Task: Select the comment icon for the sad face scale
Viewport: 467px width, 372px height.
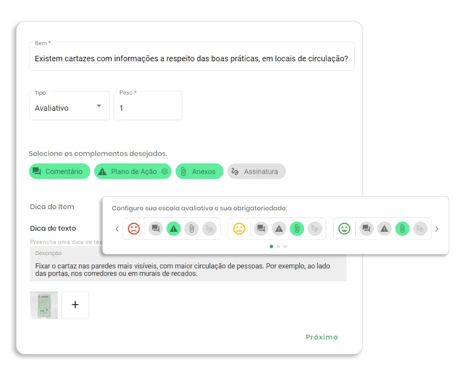Action: pos(156,229)
